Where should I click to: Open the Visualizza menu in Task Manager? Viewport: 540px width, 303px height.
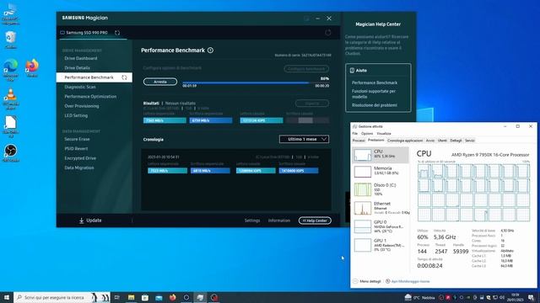point(384,133)
